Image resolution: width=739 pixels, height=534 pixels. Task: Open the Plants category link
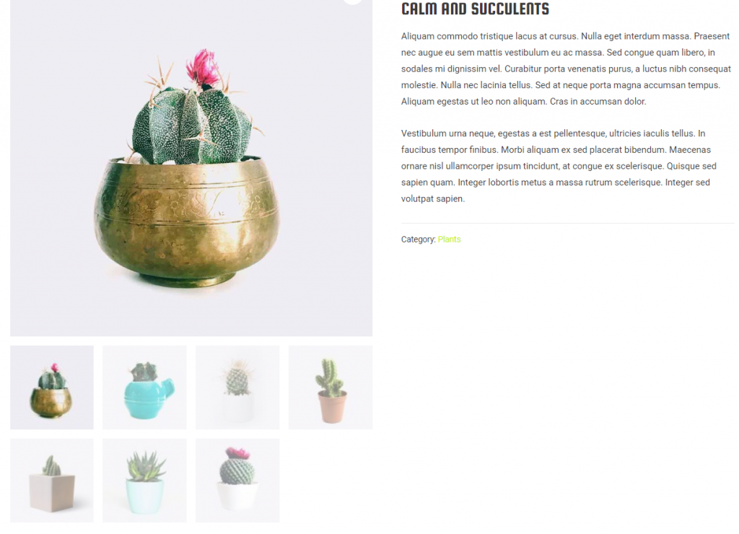pos(449,240)
